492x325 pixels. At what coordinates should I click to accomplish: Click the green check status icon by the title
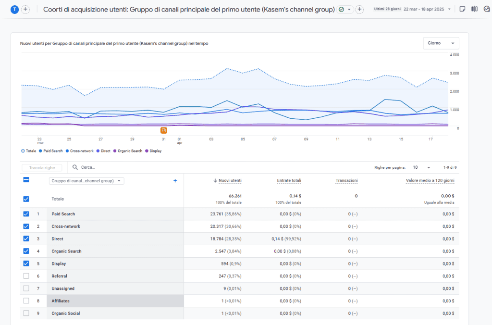[x=341, y=10]
